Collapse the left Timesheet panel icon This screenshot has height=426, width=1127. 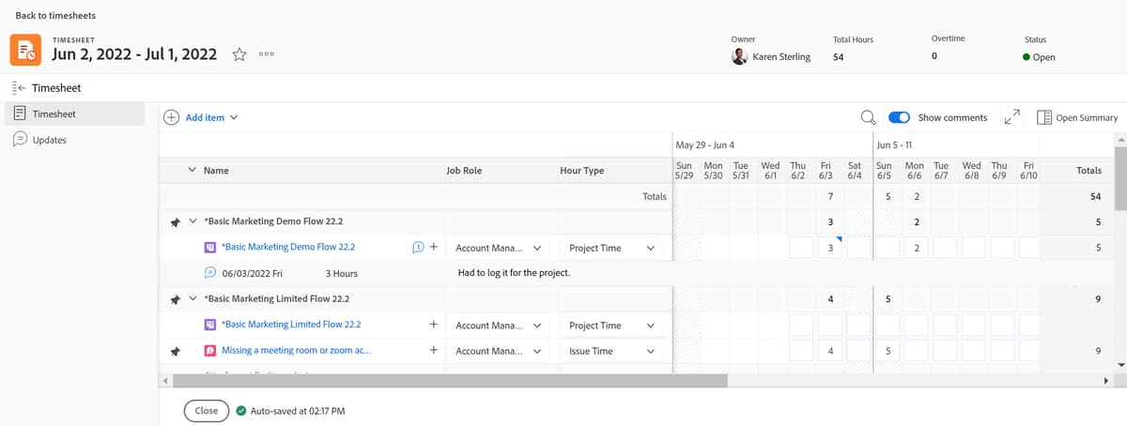(18, 88)
